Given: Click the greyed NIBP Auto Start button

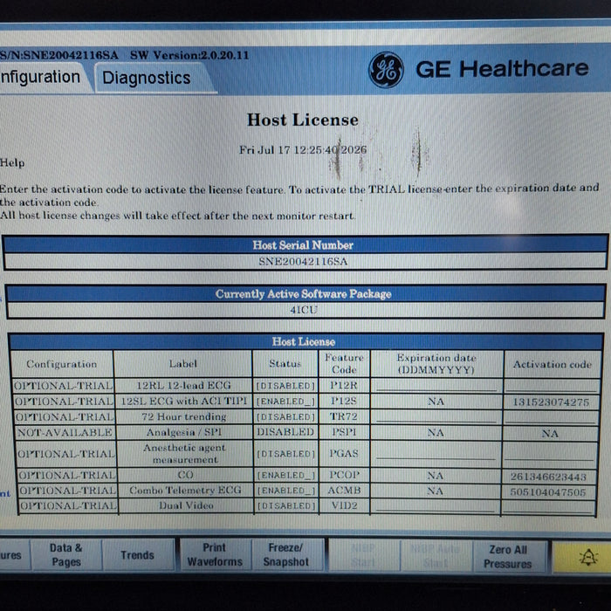Looking at the screenshot, I should 436,556.
